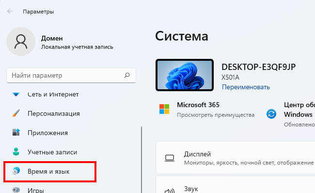
Task: Click the Переименовать link
Action: click(x=246, y=87)
